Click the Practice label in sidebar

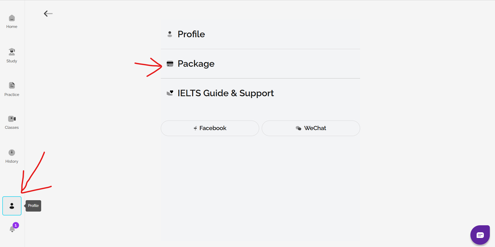click(12, 95)
